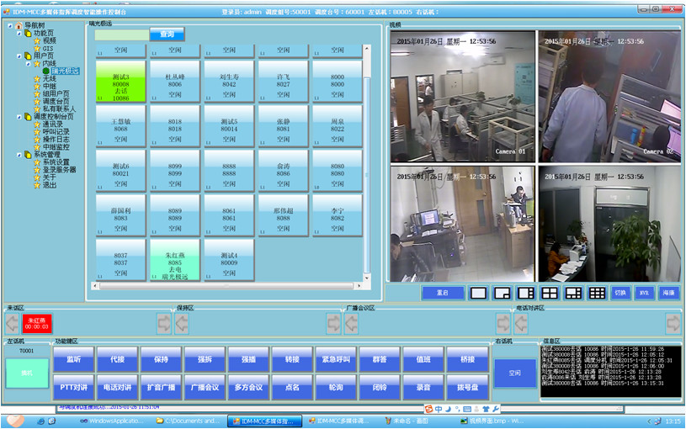Click the left arrow in the 来话区 queue
Viewport: 686px width, 429px height.
[x=12, y=324]
